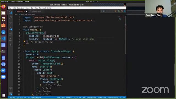
Task: Open the Source Control view
Action: (10, 23)
